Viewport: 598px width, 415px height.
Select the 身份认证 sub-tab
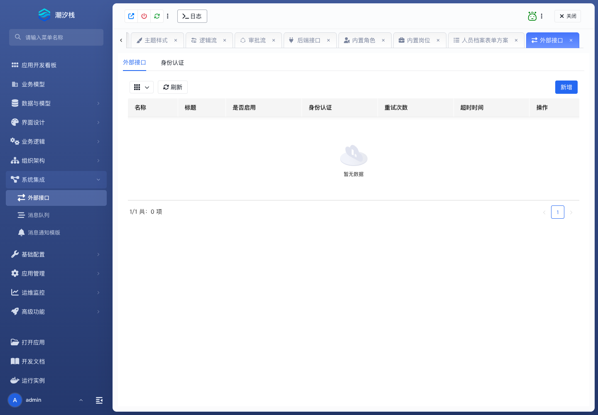point(172,63)
